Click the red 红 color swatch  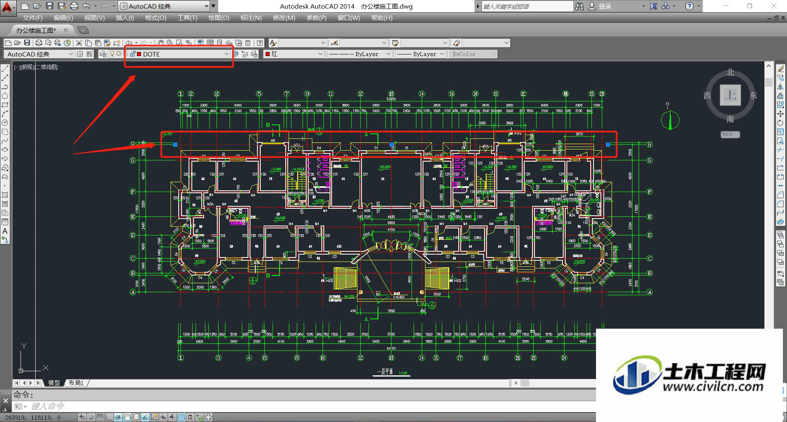click(x=268, y=54)
